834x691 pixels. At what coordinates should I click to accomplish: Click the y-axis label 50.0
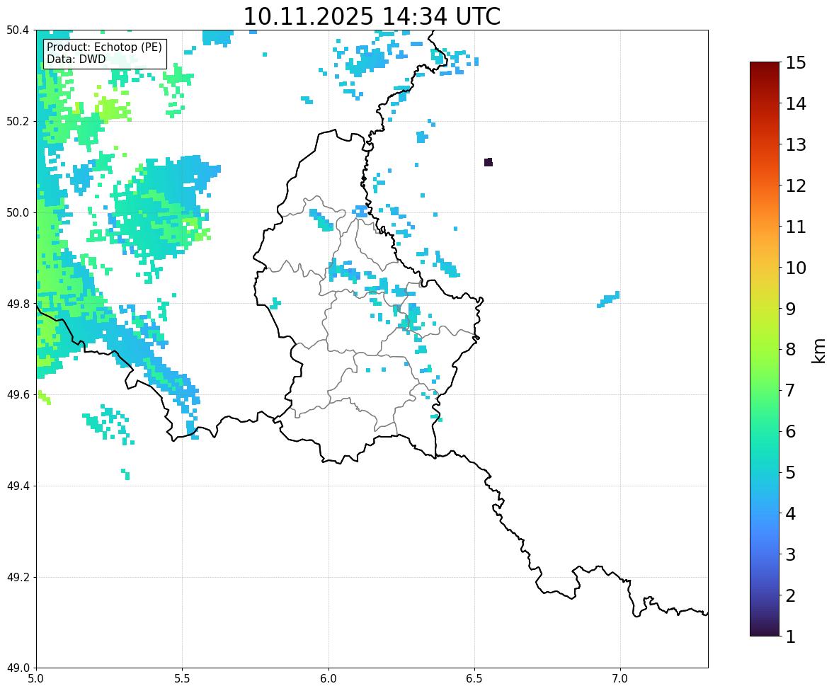[18, 213]
